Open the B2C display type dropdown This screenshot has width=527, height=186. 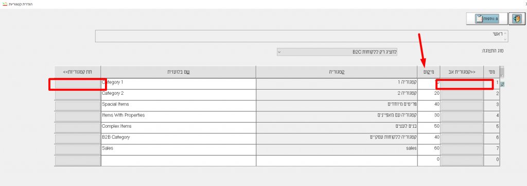pyautogui.click(x=337, y=52)
